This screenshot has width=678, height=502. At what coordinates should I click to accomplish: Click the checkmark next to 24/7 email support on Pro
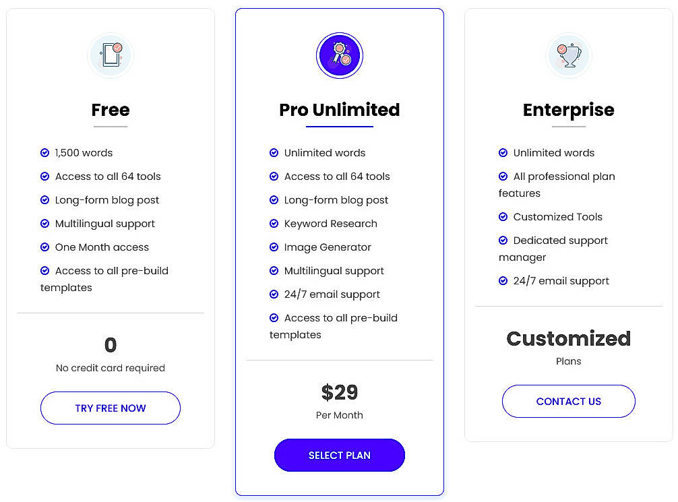[x=274, y=294]
